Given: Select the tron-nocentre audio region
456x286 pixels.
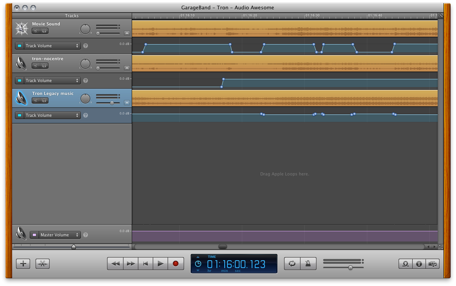Looking at the screenshot, I should 285,63.
